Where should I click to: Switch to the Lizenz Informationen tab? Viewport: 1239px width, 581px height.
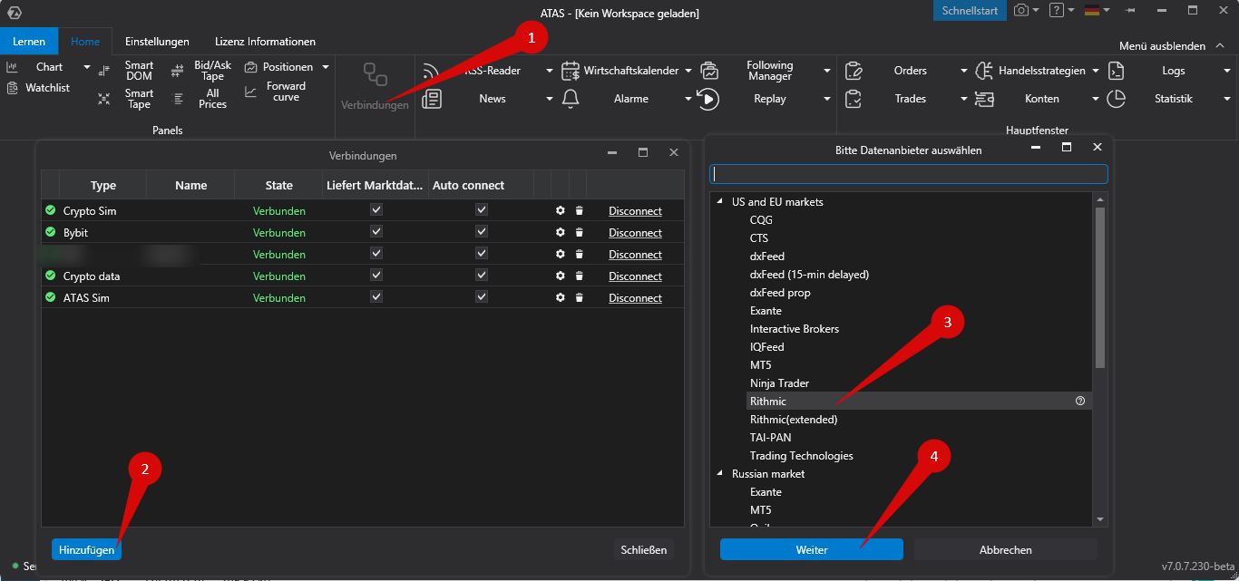tap(265, 42)
